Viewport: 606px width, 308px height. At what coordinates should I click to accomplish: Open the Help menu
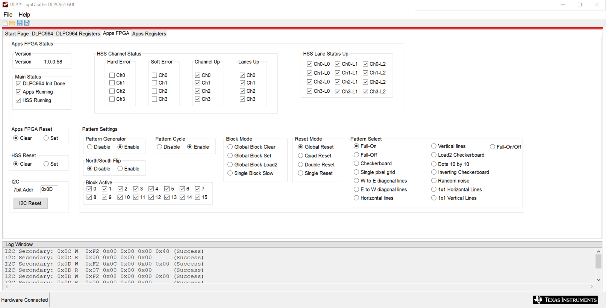pos(24,15)
